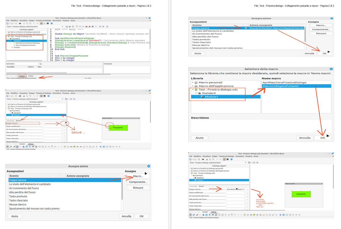
Task: Pick the AB label control in page 1 toolbox
Action: [x=33, y=146]
